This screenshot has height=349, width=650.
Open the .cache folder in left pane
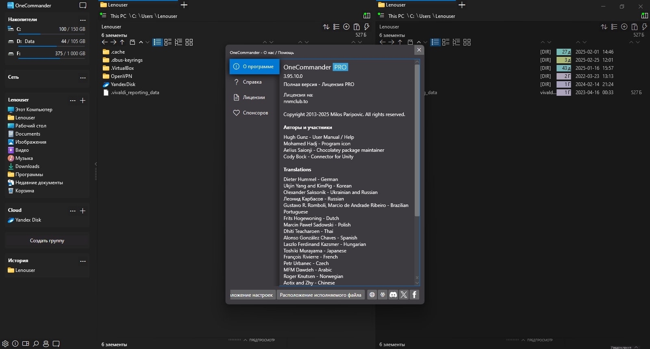(118, 52)
